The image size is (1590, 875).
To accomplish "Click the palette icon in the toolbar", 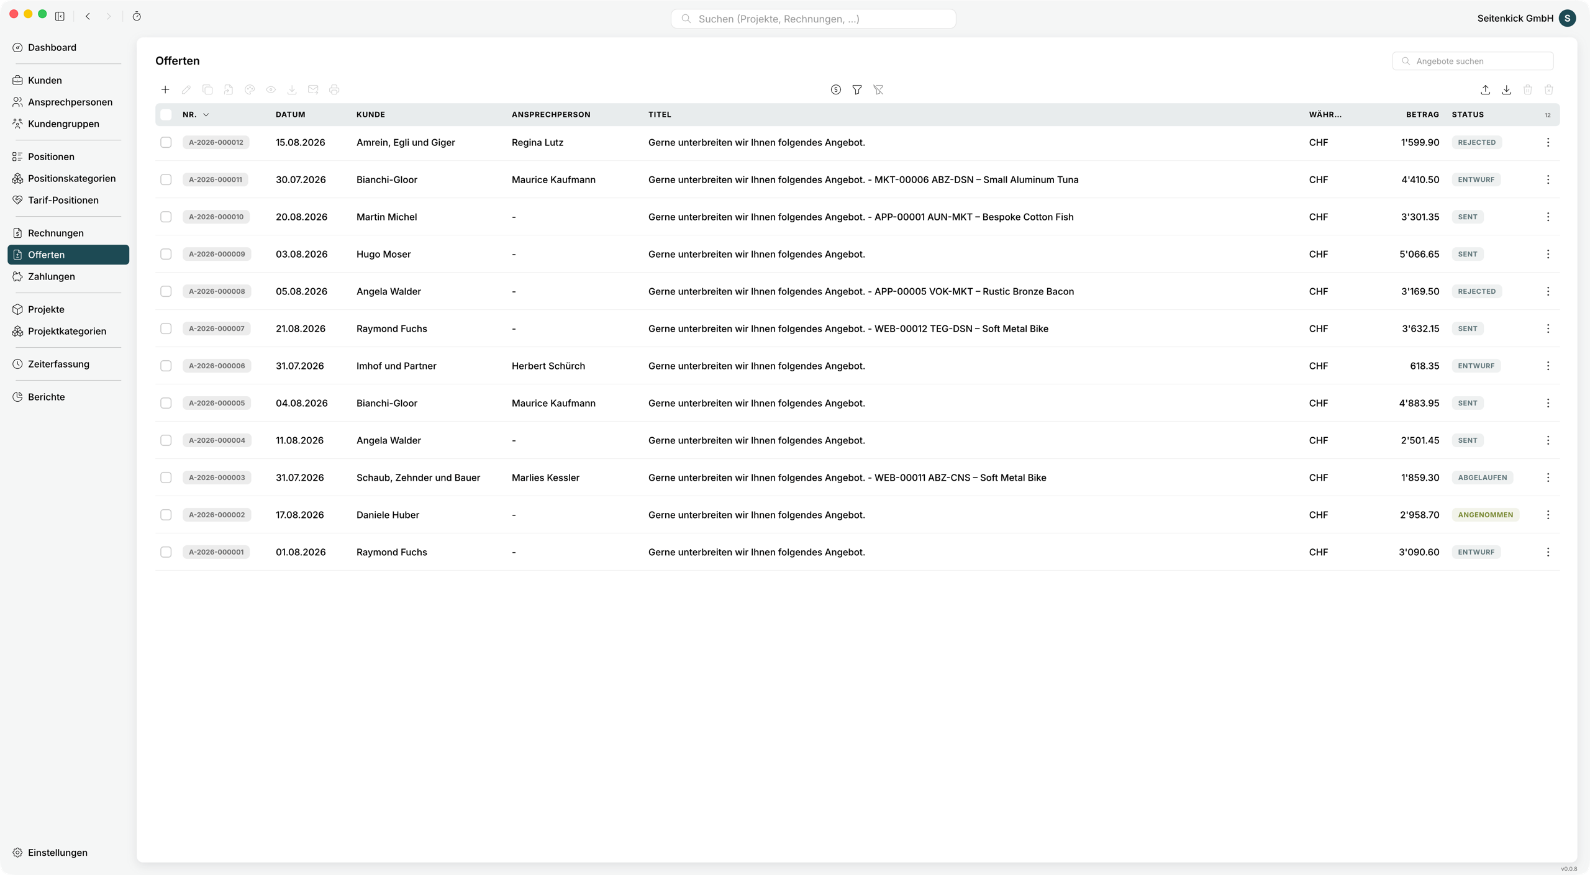I will 250,89.
